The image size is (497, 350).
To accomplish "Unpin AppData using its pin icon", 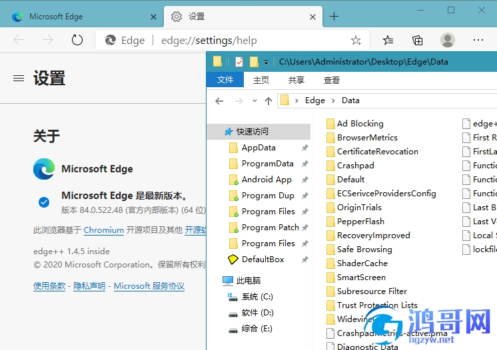I will (x=304, y=148).
